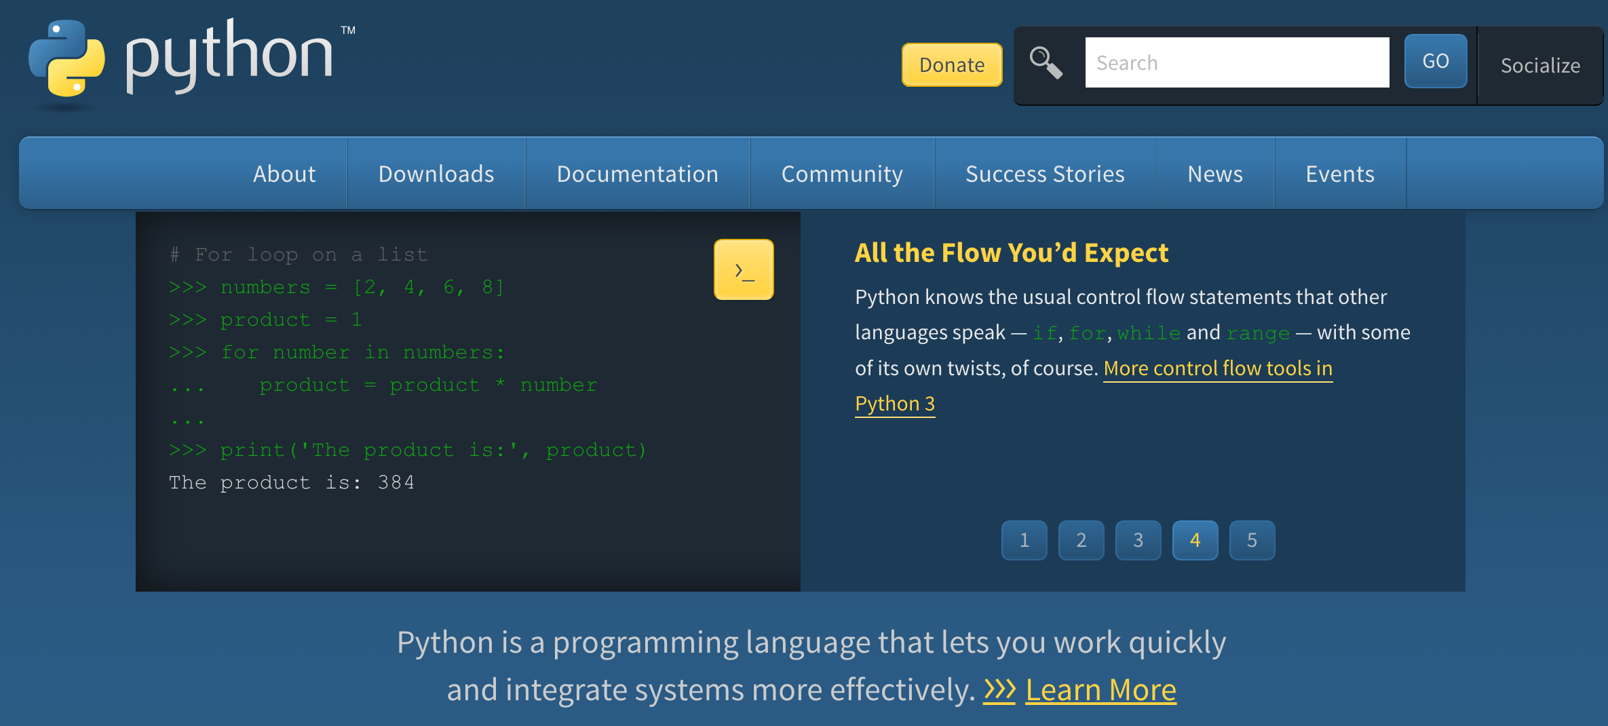The image size is (1608, 726).
Task: Open the Downloads menu
Action: click(x=436, y=174)
